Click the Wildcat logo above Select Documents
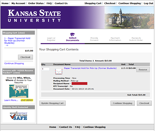Screen dimensions: 155x131 [72, 34]
